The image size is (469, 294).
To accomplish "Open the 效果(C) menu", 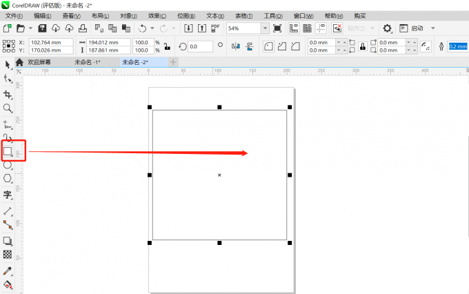I will coord(157,15).
